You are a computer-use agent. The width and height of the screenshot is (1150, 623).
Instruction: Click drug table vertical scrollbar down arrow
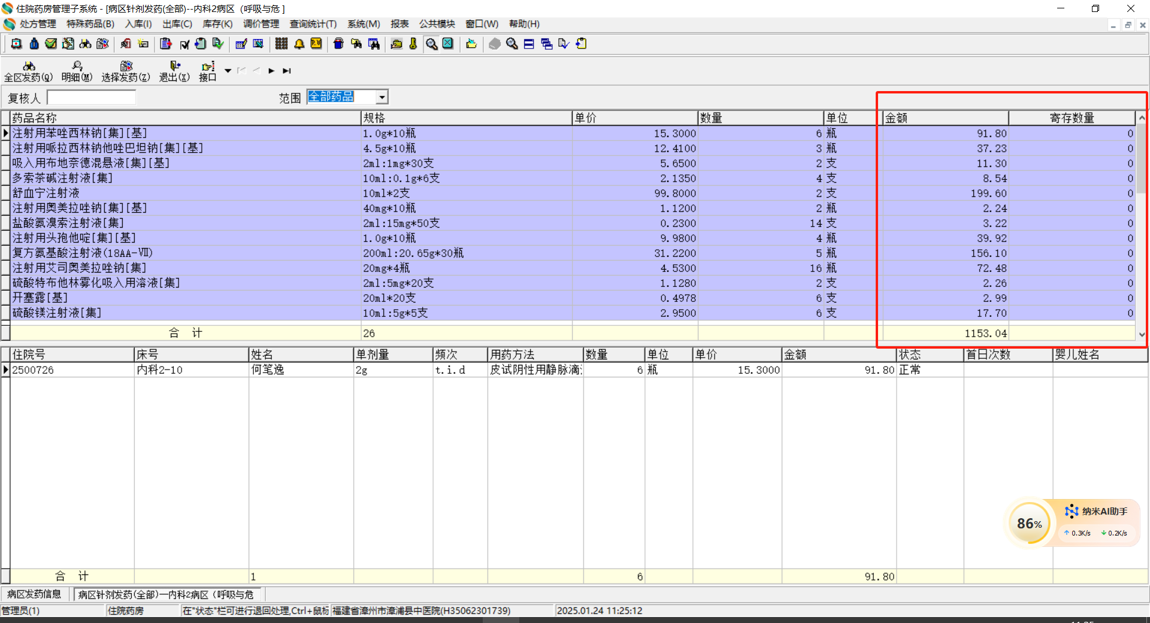[1142, 335]
